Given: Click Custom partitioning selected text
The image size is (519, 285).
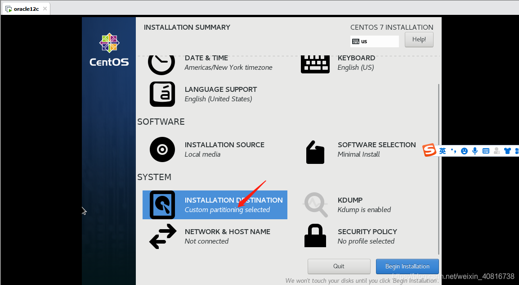Looking at the screenshot, I should 228,210.
